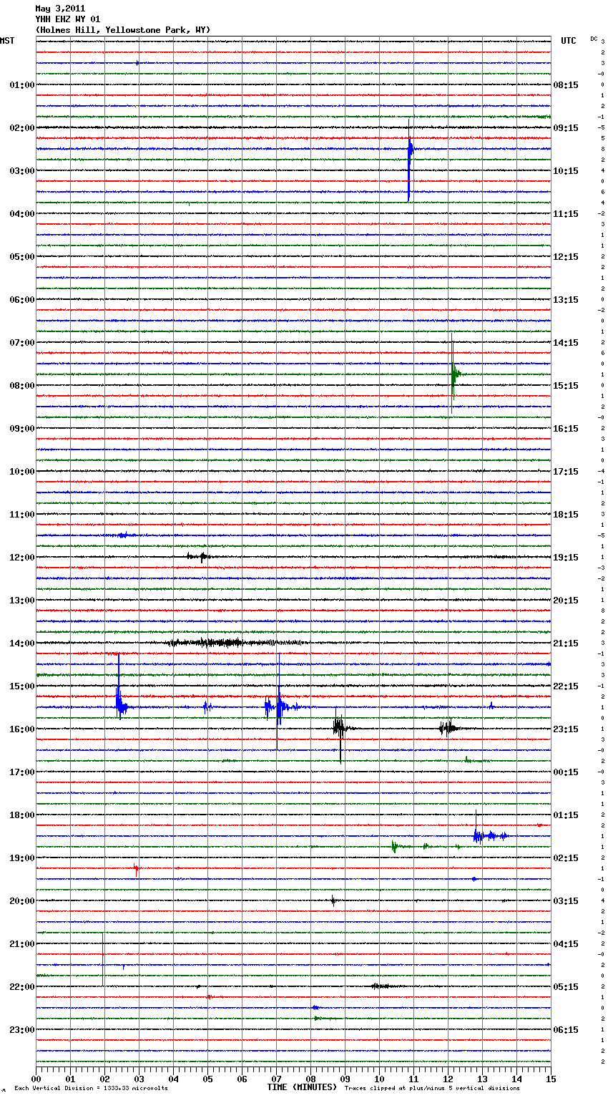608x1098 pixels.
Task: Select the 22:00 MST time label
Action: coord(22,987)
